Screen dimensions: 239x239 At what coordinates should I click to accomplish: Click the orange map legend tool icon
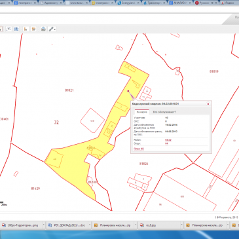33,29
